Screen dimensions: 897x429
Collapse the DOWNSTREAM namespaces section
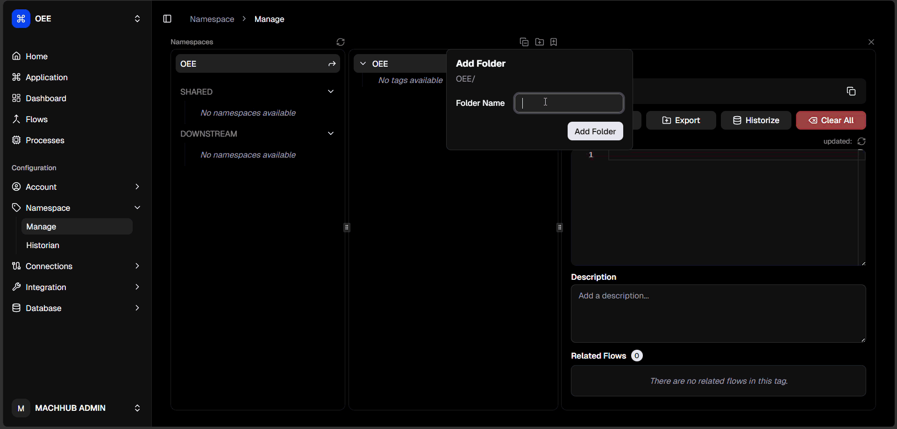pos(331,133)
